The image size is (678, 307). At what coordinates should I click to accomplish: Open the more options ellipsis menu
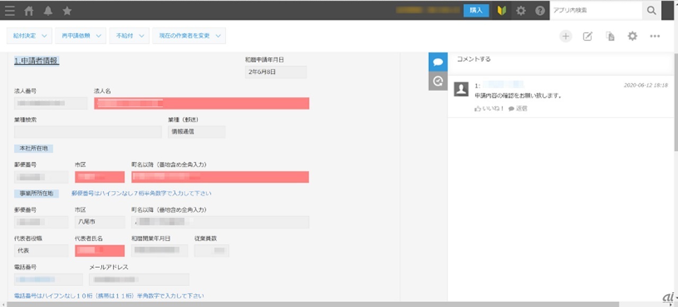click(655, 36)
